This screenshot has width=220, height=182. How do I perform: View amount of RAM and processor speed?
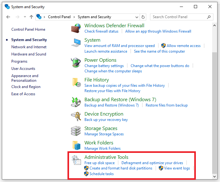(x=120, y=46)
